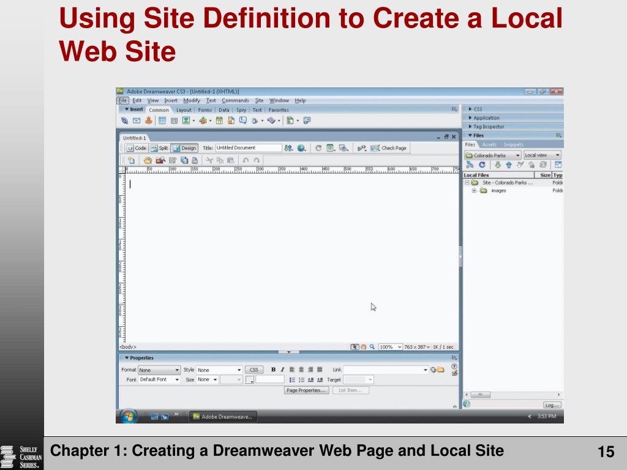This screenshot has width=627, height=470.
Task: Click the Title field with Untitled Document
Action: [x=247, y=147]
